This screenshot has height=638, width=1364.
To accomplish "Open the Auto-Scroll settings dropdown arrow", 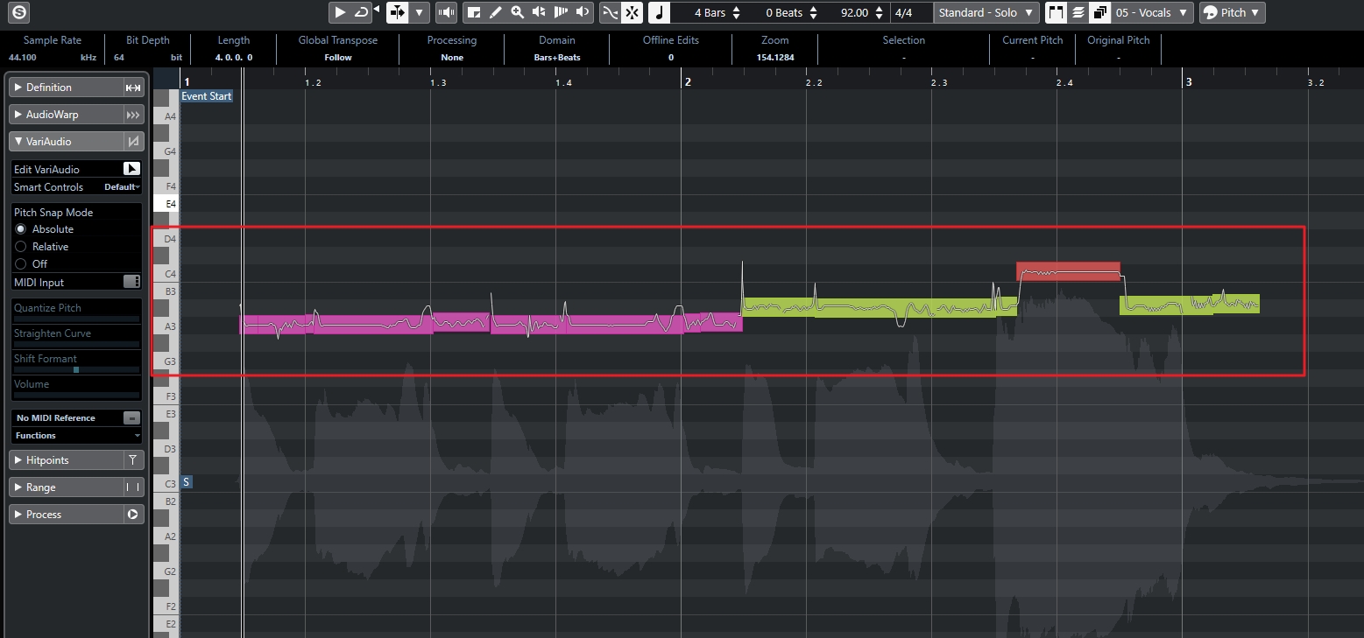I will click(x=419, y=12).
